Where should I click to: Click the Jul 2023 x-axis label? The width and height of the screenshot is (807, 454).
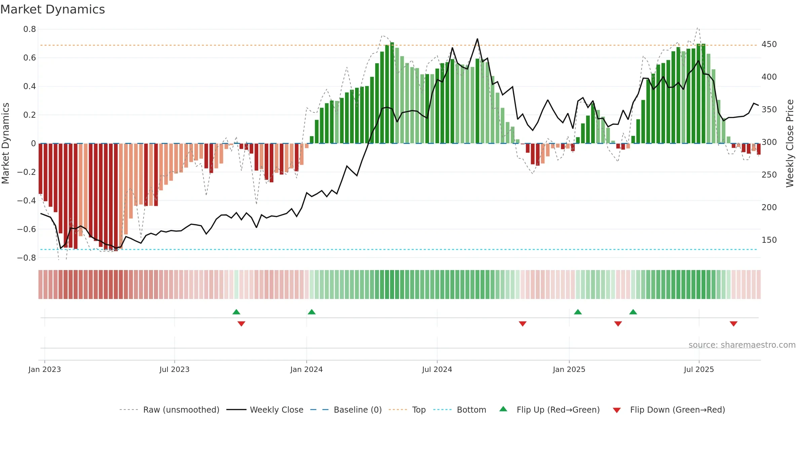175,369
